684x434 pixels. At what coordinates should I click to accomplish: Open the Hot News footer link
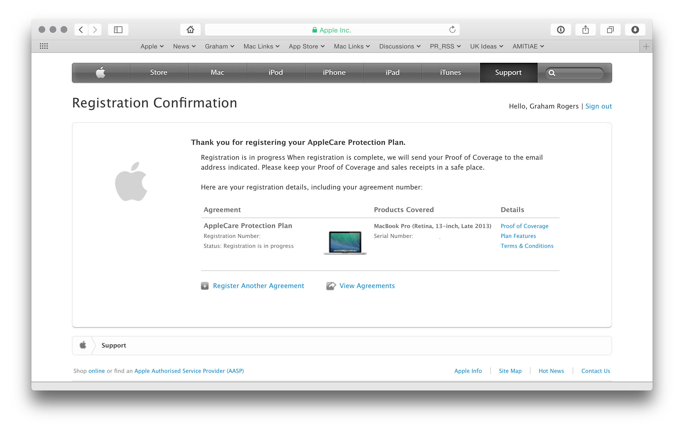click(551, 371)
